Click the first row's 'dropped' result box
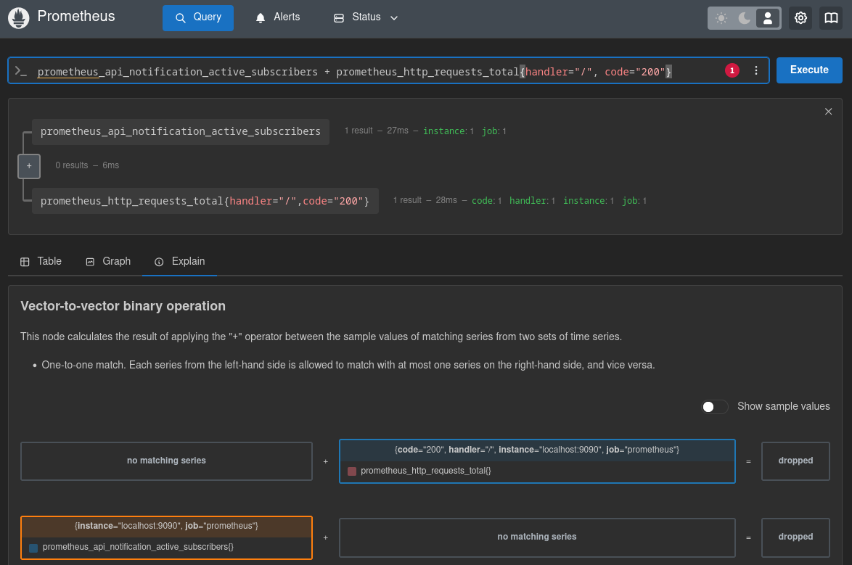 tap(795, 461)
